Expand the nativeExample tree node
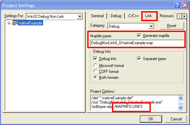Screen dimensions: 190x125 pos(9,23)
